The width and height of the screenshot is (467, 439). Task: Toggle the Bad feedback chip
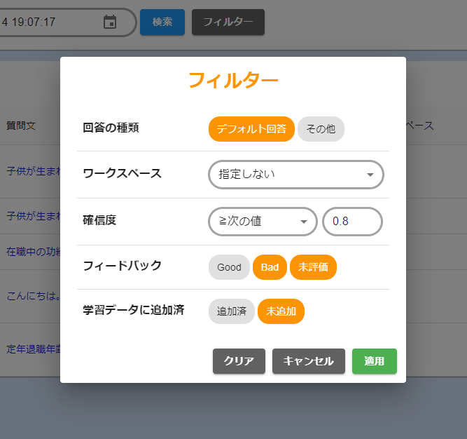(270, 267)
